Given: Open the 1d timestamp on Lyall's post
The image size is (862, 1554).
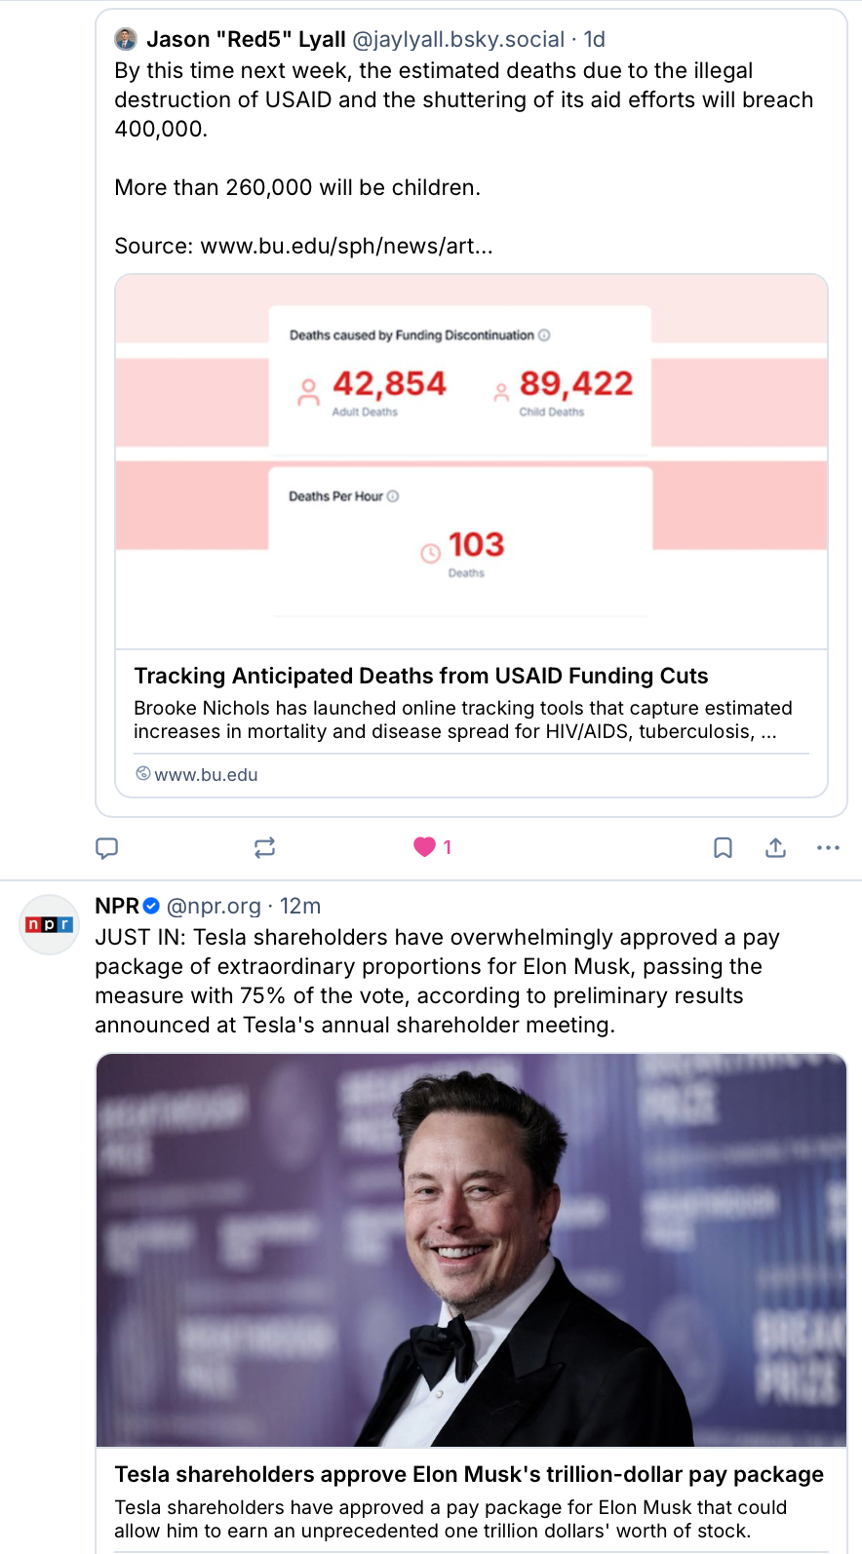Looking at the screenshot, I should pyautogui.click(x=594, y=39).
